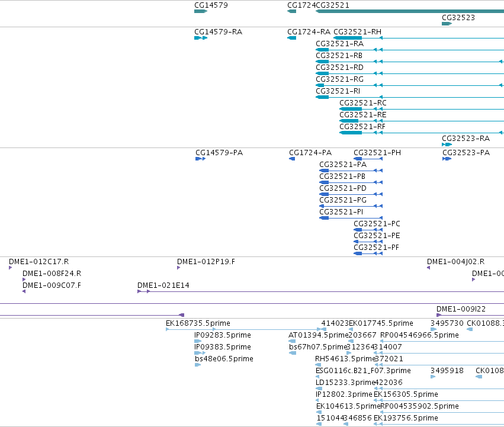Select BAC end DME1-012C17.R
Screen dimensions: 504x427
39,262
